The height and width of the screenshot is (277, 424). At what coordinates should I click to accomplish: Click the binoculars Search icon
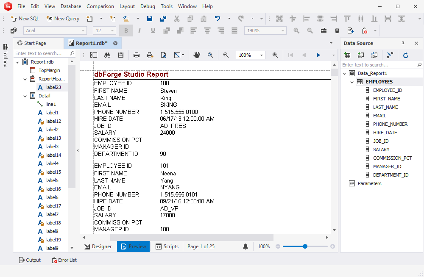pyautogui.click(x=107, y=55)
